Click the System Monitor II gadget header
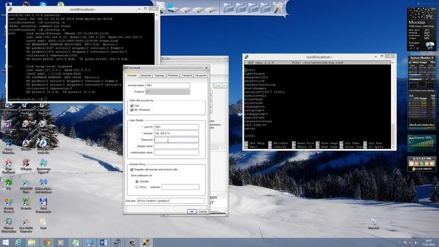 tap(421, 58)
